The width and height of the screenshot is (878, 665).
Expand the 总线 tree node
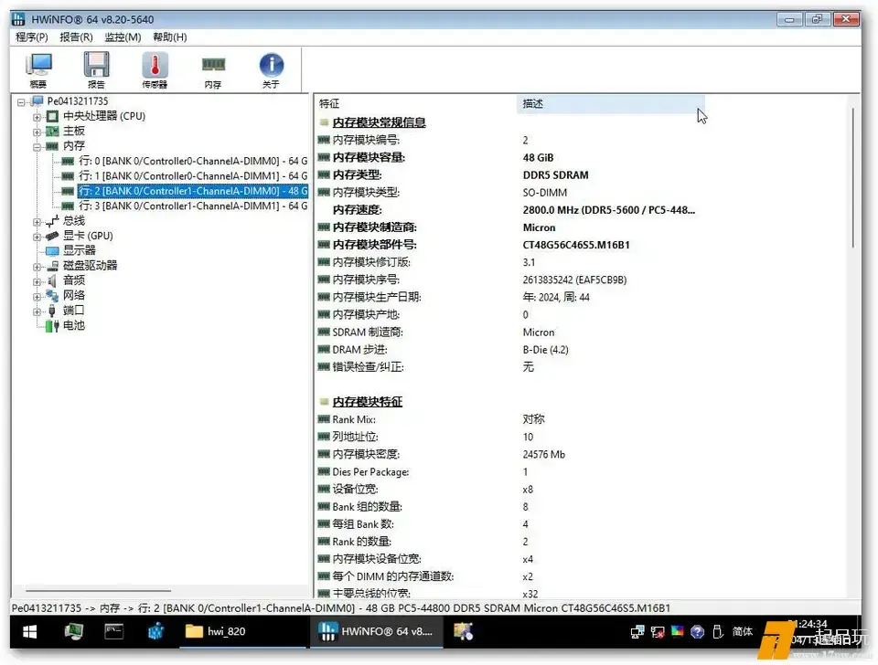click(37, 222)
